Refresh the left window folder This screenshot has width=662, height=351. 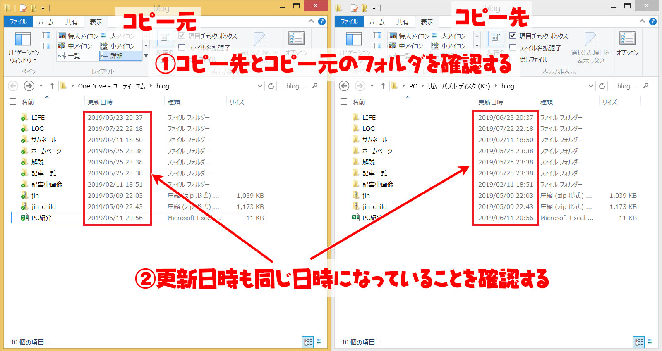(271, 86)
